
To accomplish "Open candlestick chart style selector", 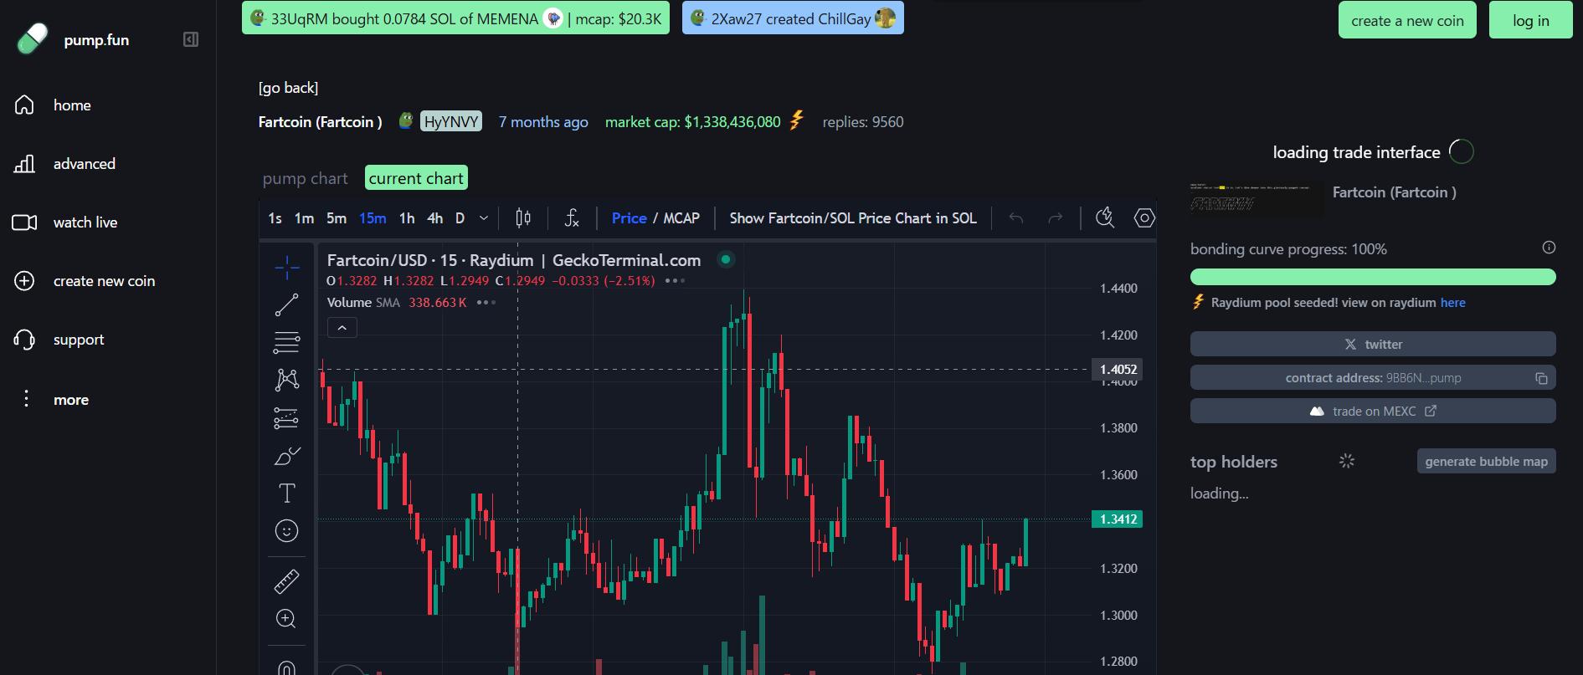I will tap(523, 218).
